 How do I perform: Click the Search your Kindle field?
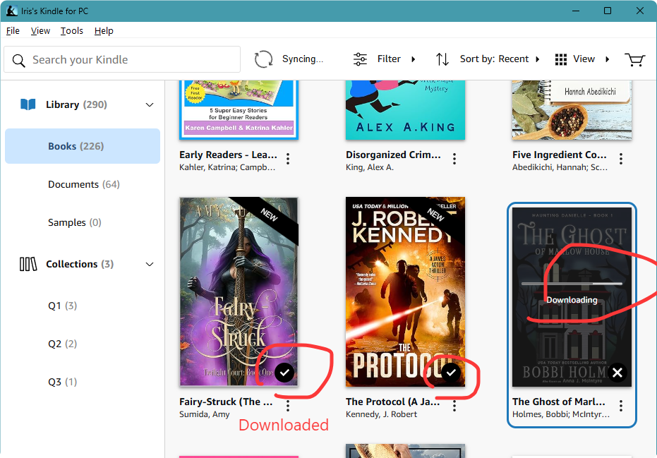121,60
